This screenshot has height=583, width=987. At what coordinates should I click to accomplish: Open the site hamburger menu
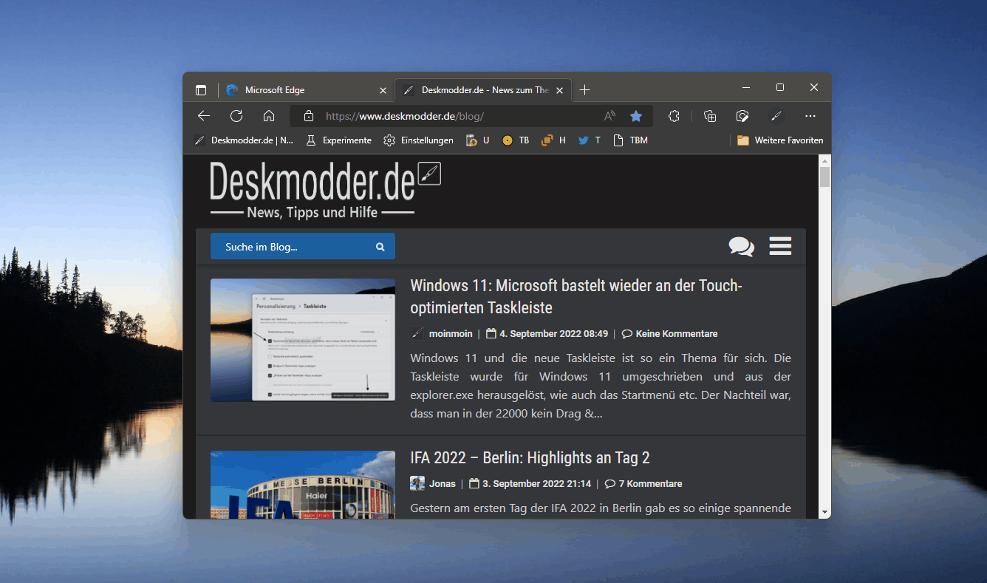(780, 246)
